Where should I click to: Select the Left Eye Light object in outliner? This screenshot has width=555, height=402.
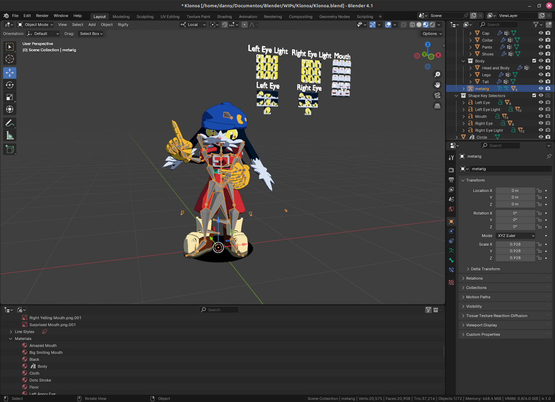[488, 110]
